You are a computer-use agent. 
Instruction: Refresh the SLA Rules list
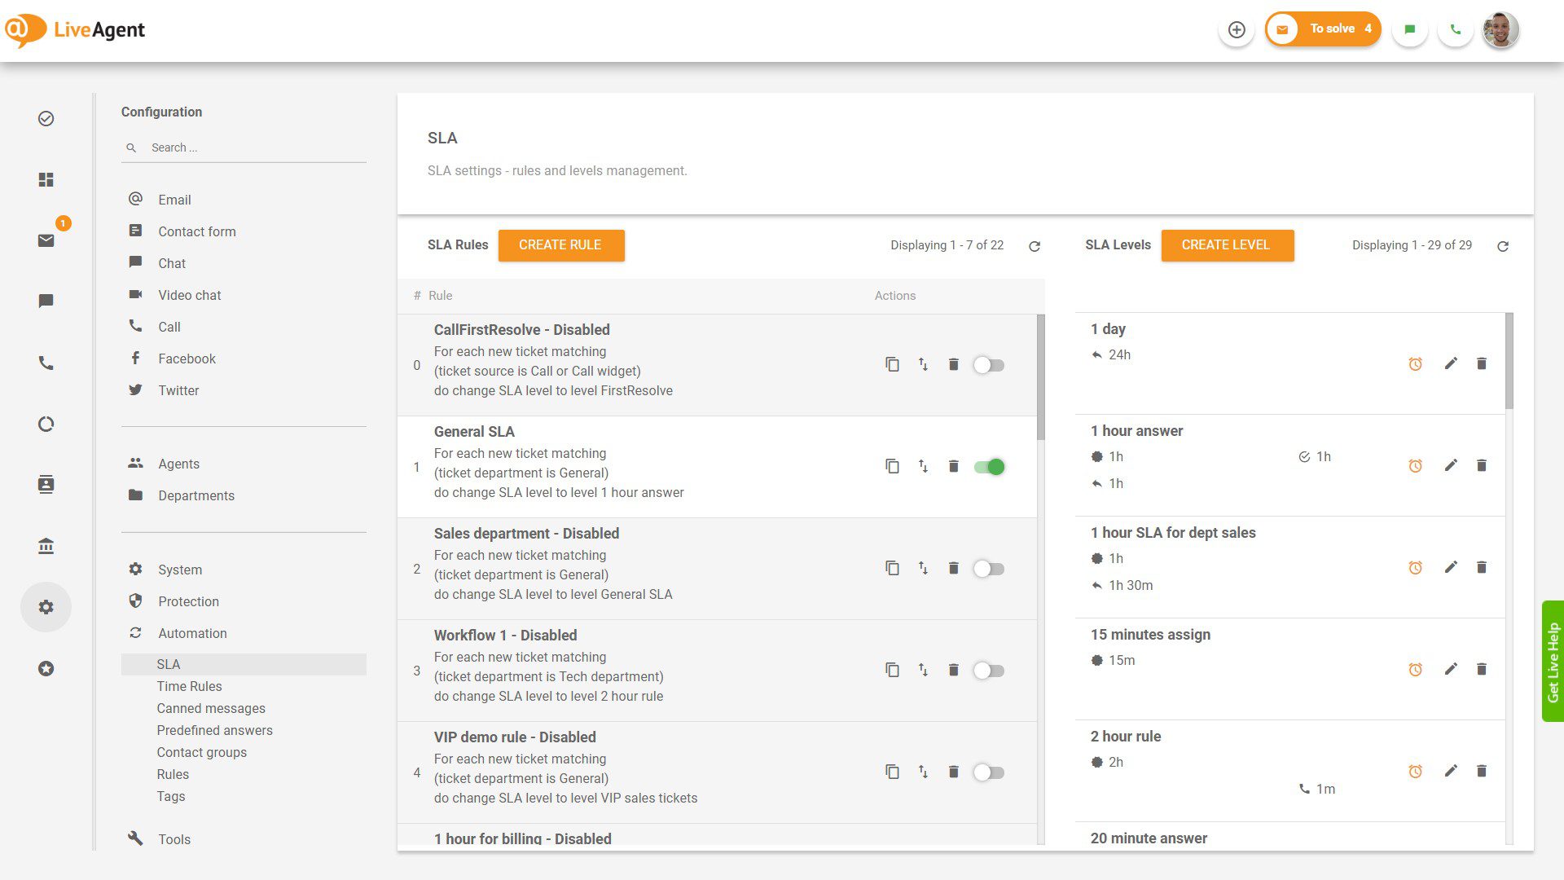(1035, 245)
